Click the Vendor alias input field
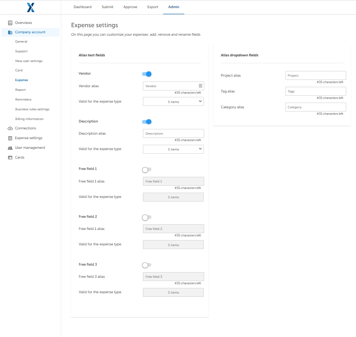The height and width of the screenshot is (337, 356). click(x=173, y=86)
